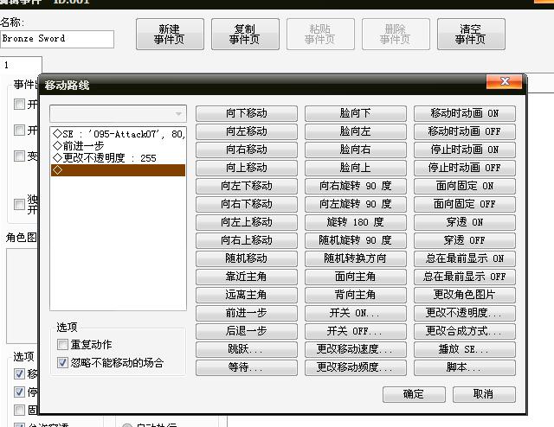The width and height of the screenshot is (554, 427).
Task: Click 随机转换方向 button
Action: click(356, 258)
